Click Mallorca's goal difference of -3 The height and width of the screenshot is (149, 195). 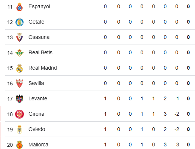[x=177, y=145]
